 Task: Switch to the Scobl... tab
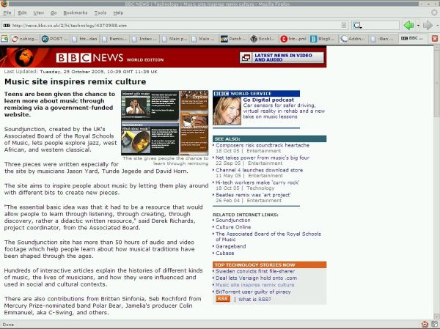point(264,39)
